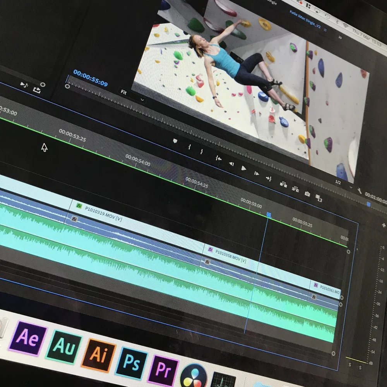Image resolution: width=387 pixels, height=387 pixels.
Task: Open Photoshop from the Dock
Action: tap(132, 363)
